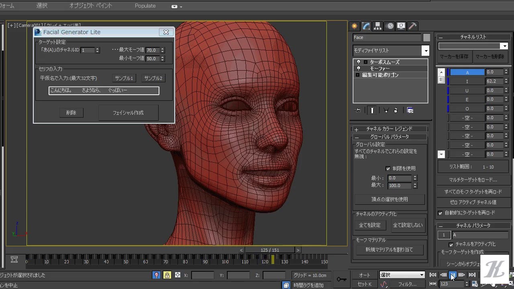Open the Motion panel tab

pyautogui.click(x=390, y=26)
